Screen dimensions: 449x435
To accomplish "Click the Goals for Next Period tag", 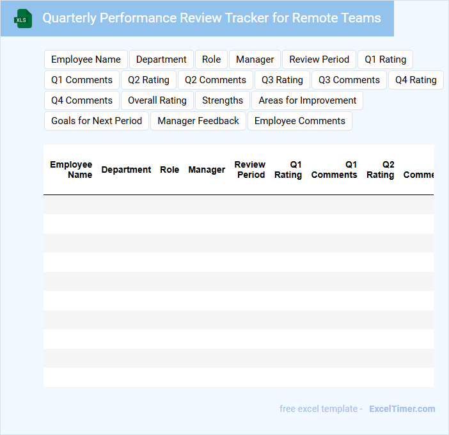I will (97, 121).
